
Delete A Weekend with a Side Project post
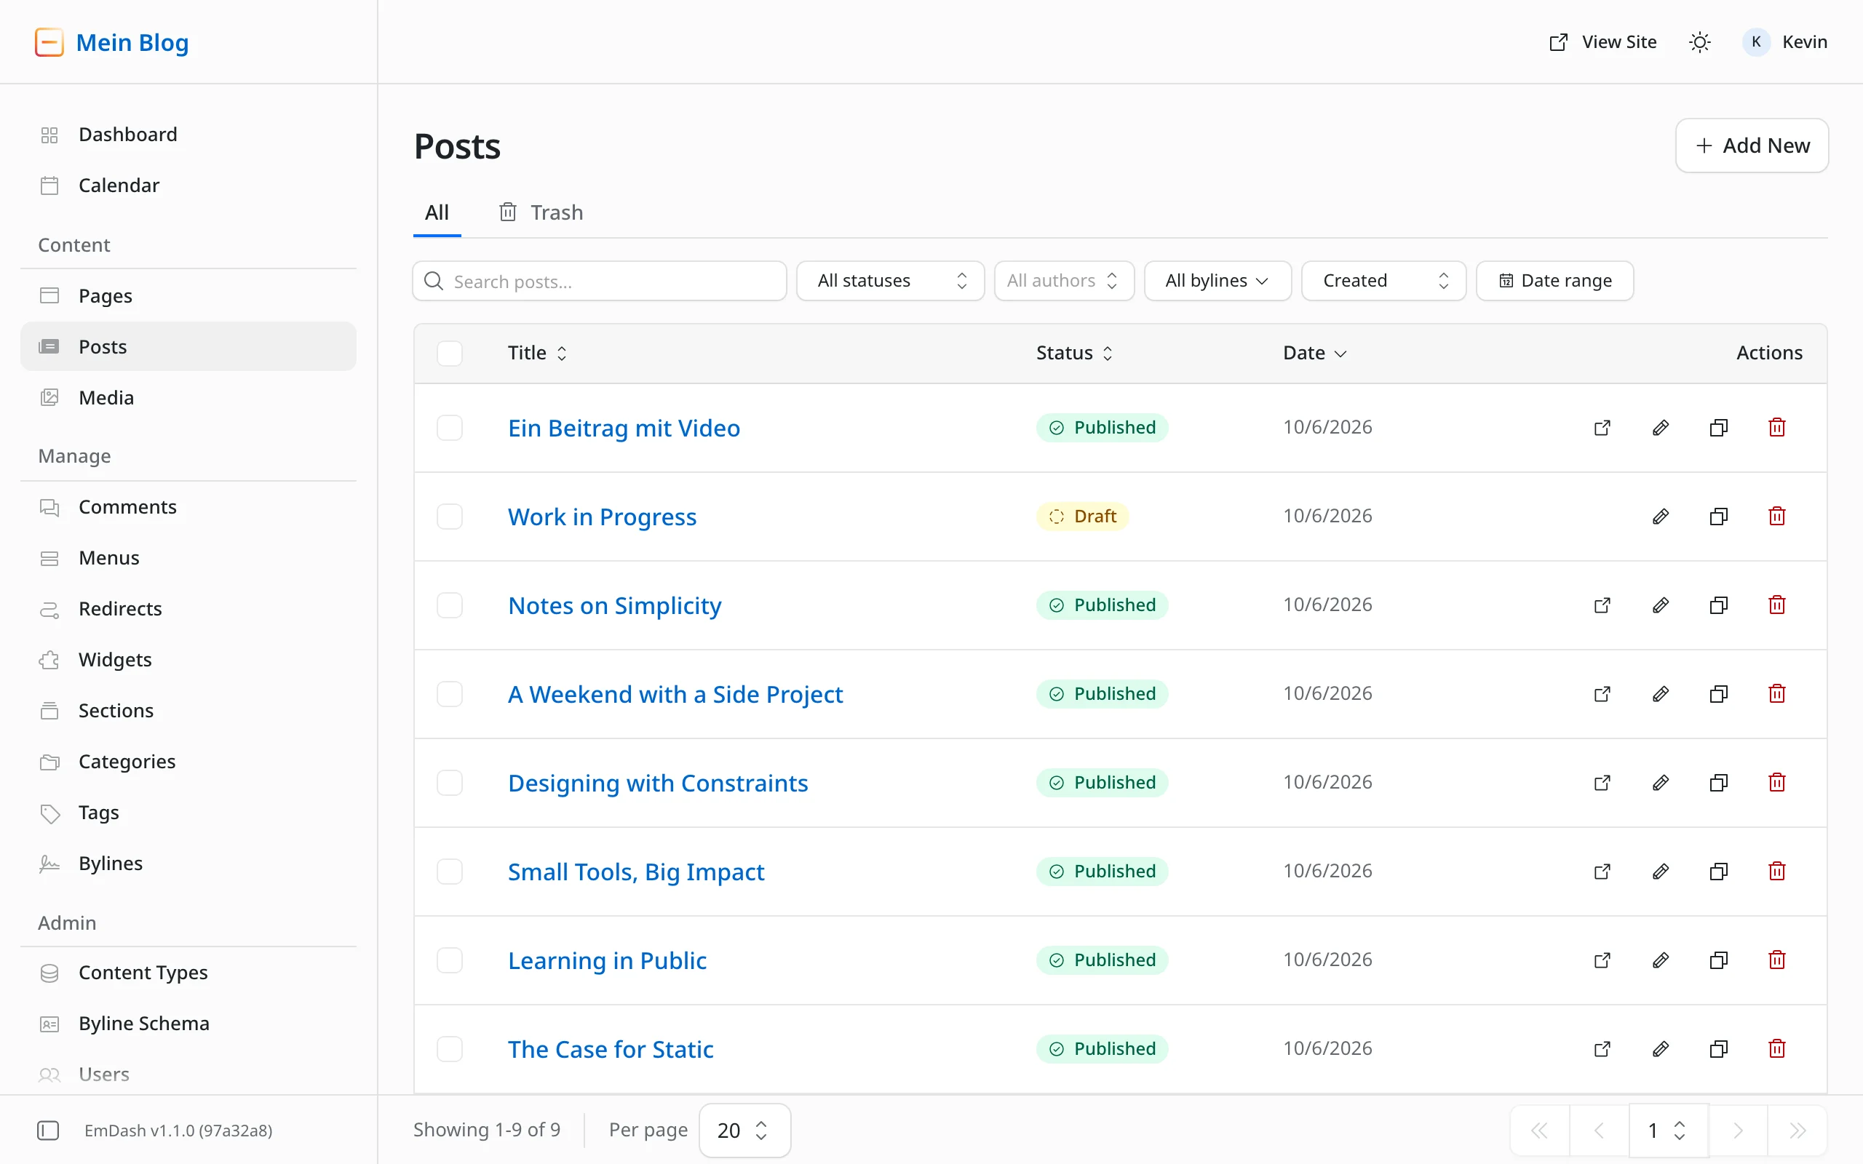click(1777, 693)
